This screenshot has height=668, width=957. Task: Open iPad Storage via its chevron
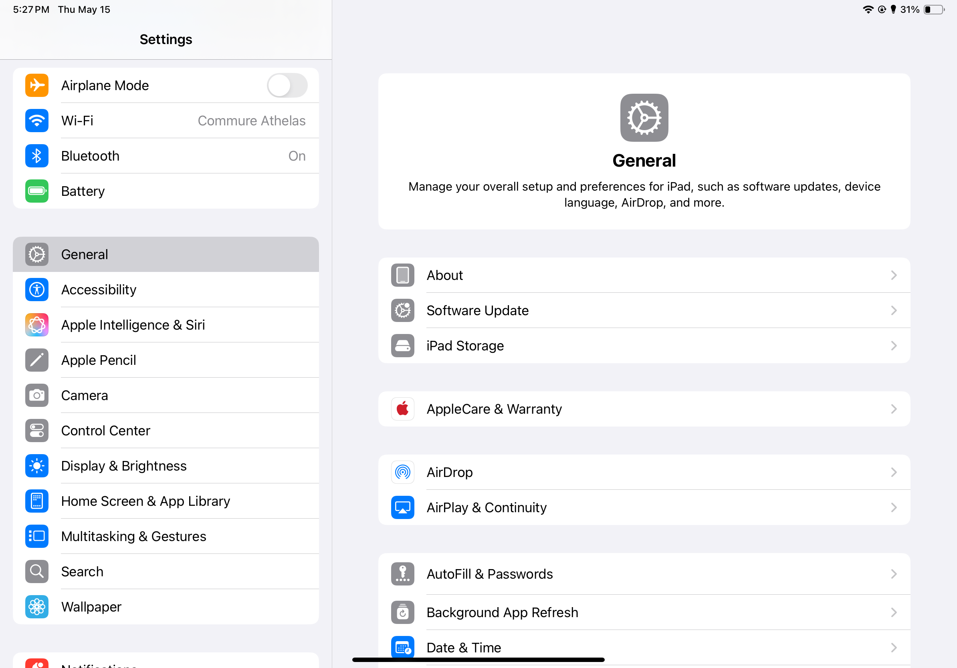point(894,346)
